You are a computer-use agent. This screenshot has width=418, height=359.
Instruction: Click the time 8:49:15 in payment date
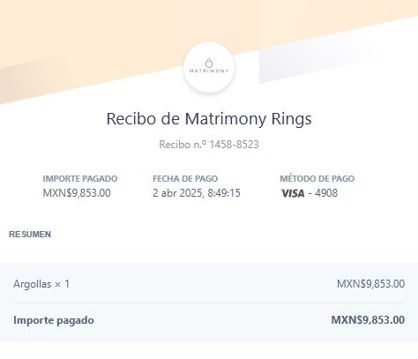pos(224,193)
